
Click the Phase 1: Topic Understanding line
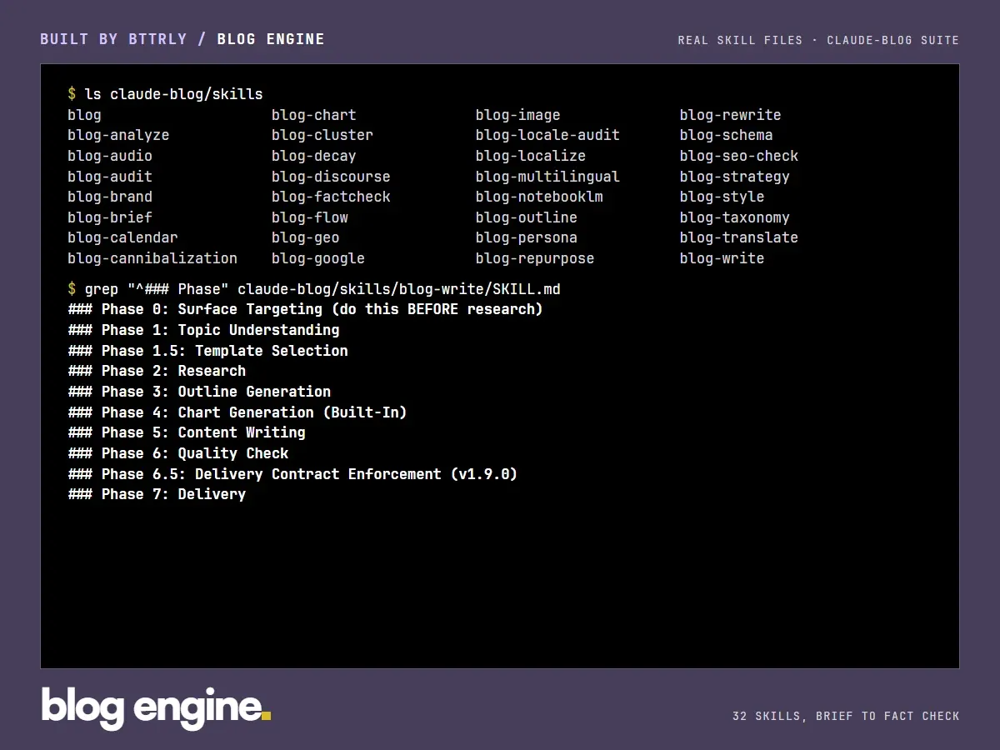click(203, 330)
